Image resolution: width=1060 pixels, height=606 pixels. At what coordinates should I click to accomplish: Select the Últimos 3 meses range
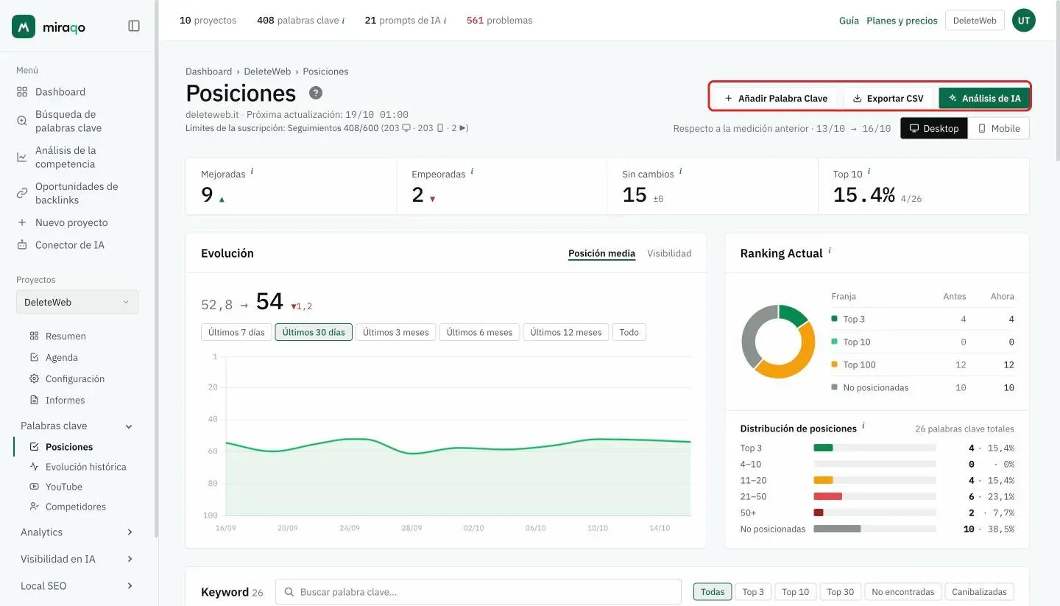click(x=396, y=332)
